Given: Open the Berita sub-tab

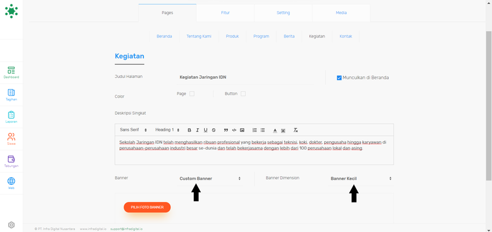Looking at the screenshot, I should pos(289,36).
